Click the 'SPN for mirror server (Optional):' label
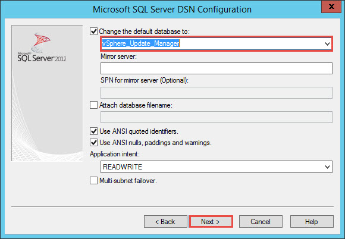 pyautogui.click(x=145, y=80)
